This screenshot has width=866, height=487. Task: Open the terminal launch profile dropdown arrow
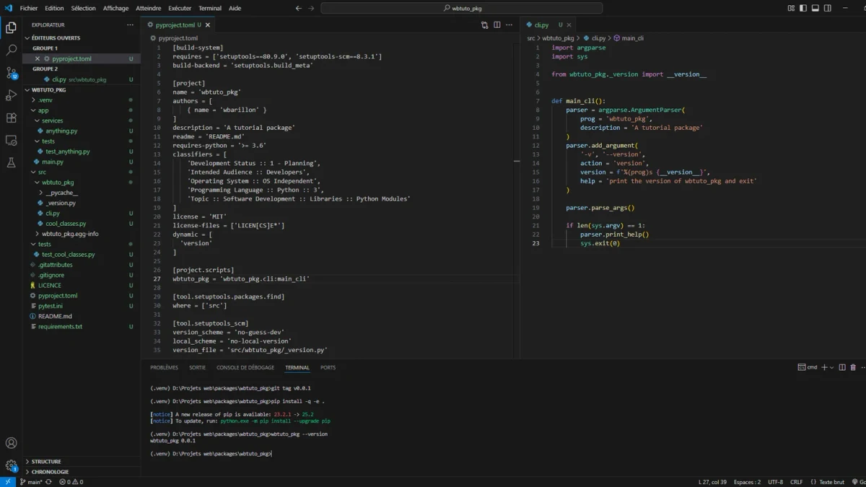point(832,367)
